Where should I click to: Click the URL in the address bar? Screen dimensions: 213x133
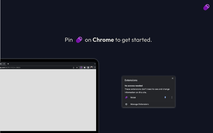(10, 68)
